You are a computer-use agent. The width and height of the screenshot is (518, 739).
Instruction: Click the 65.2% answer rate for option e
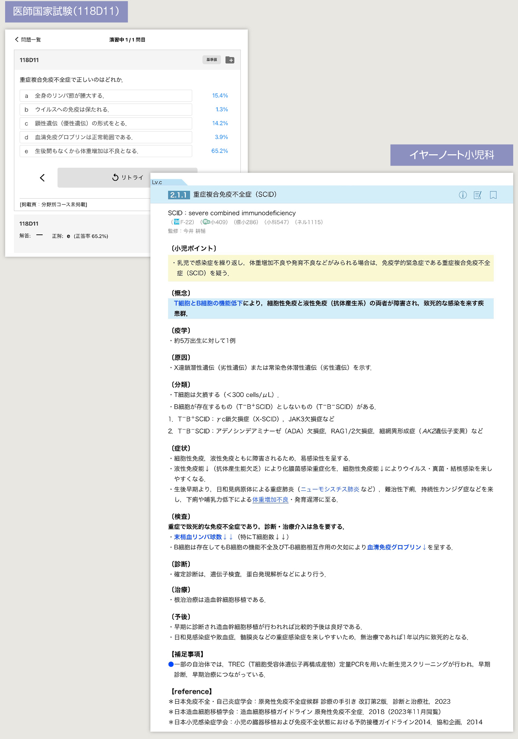(220, 151)
